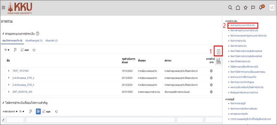Click action arrow for 2705_4 row
277x125 pixels.
click(x=211, y=85)
